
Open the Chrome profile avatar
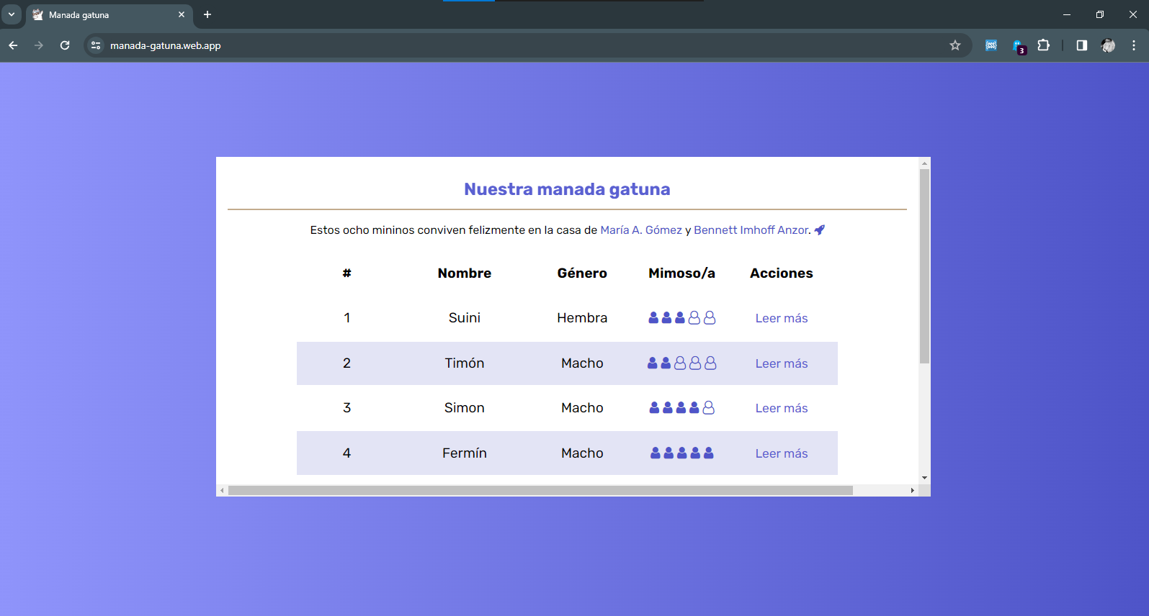tap(1108, 45)
